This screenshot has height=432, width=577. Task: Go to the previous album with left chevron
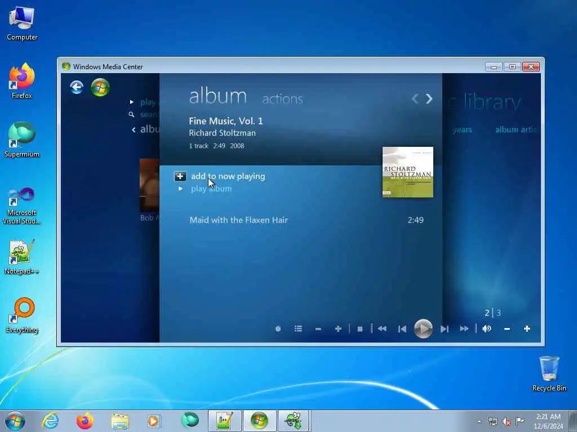415,98
